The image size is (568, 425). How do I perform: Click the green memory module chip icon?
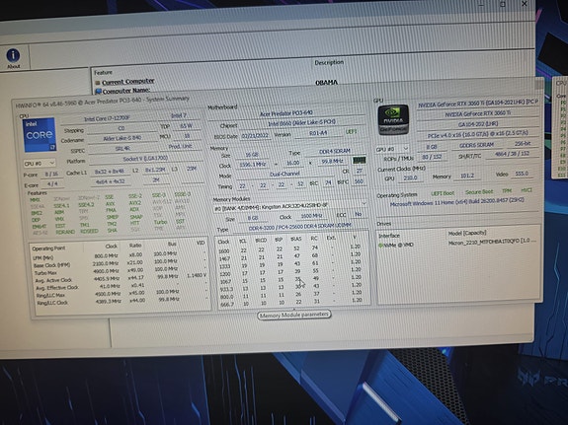[359, 160]
